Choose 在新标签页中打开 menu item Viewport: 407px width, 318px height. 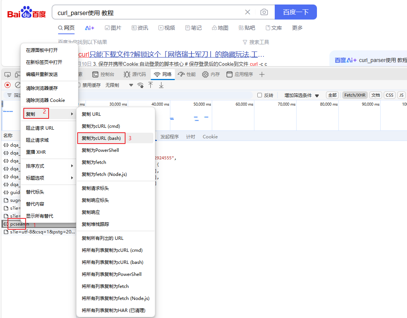point(49,62)
